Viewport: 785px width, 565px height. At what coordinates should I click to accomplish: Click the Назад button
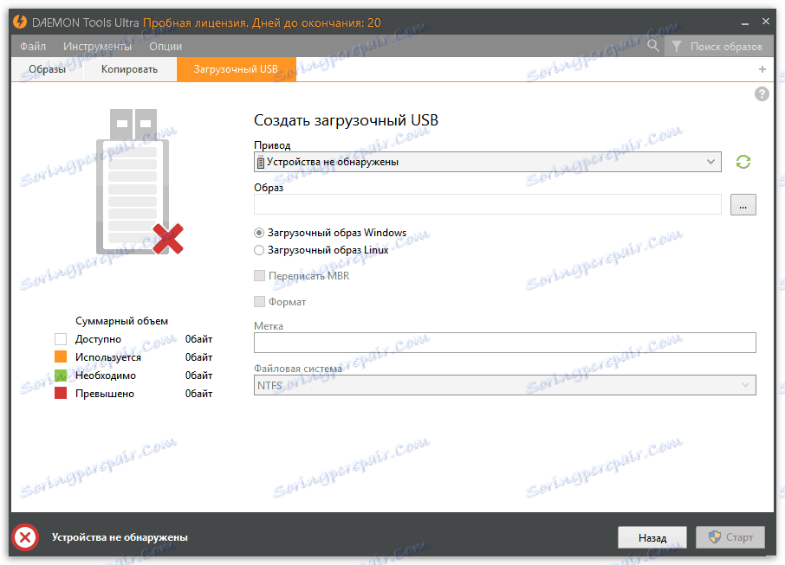coord(652,537)
